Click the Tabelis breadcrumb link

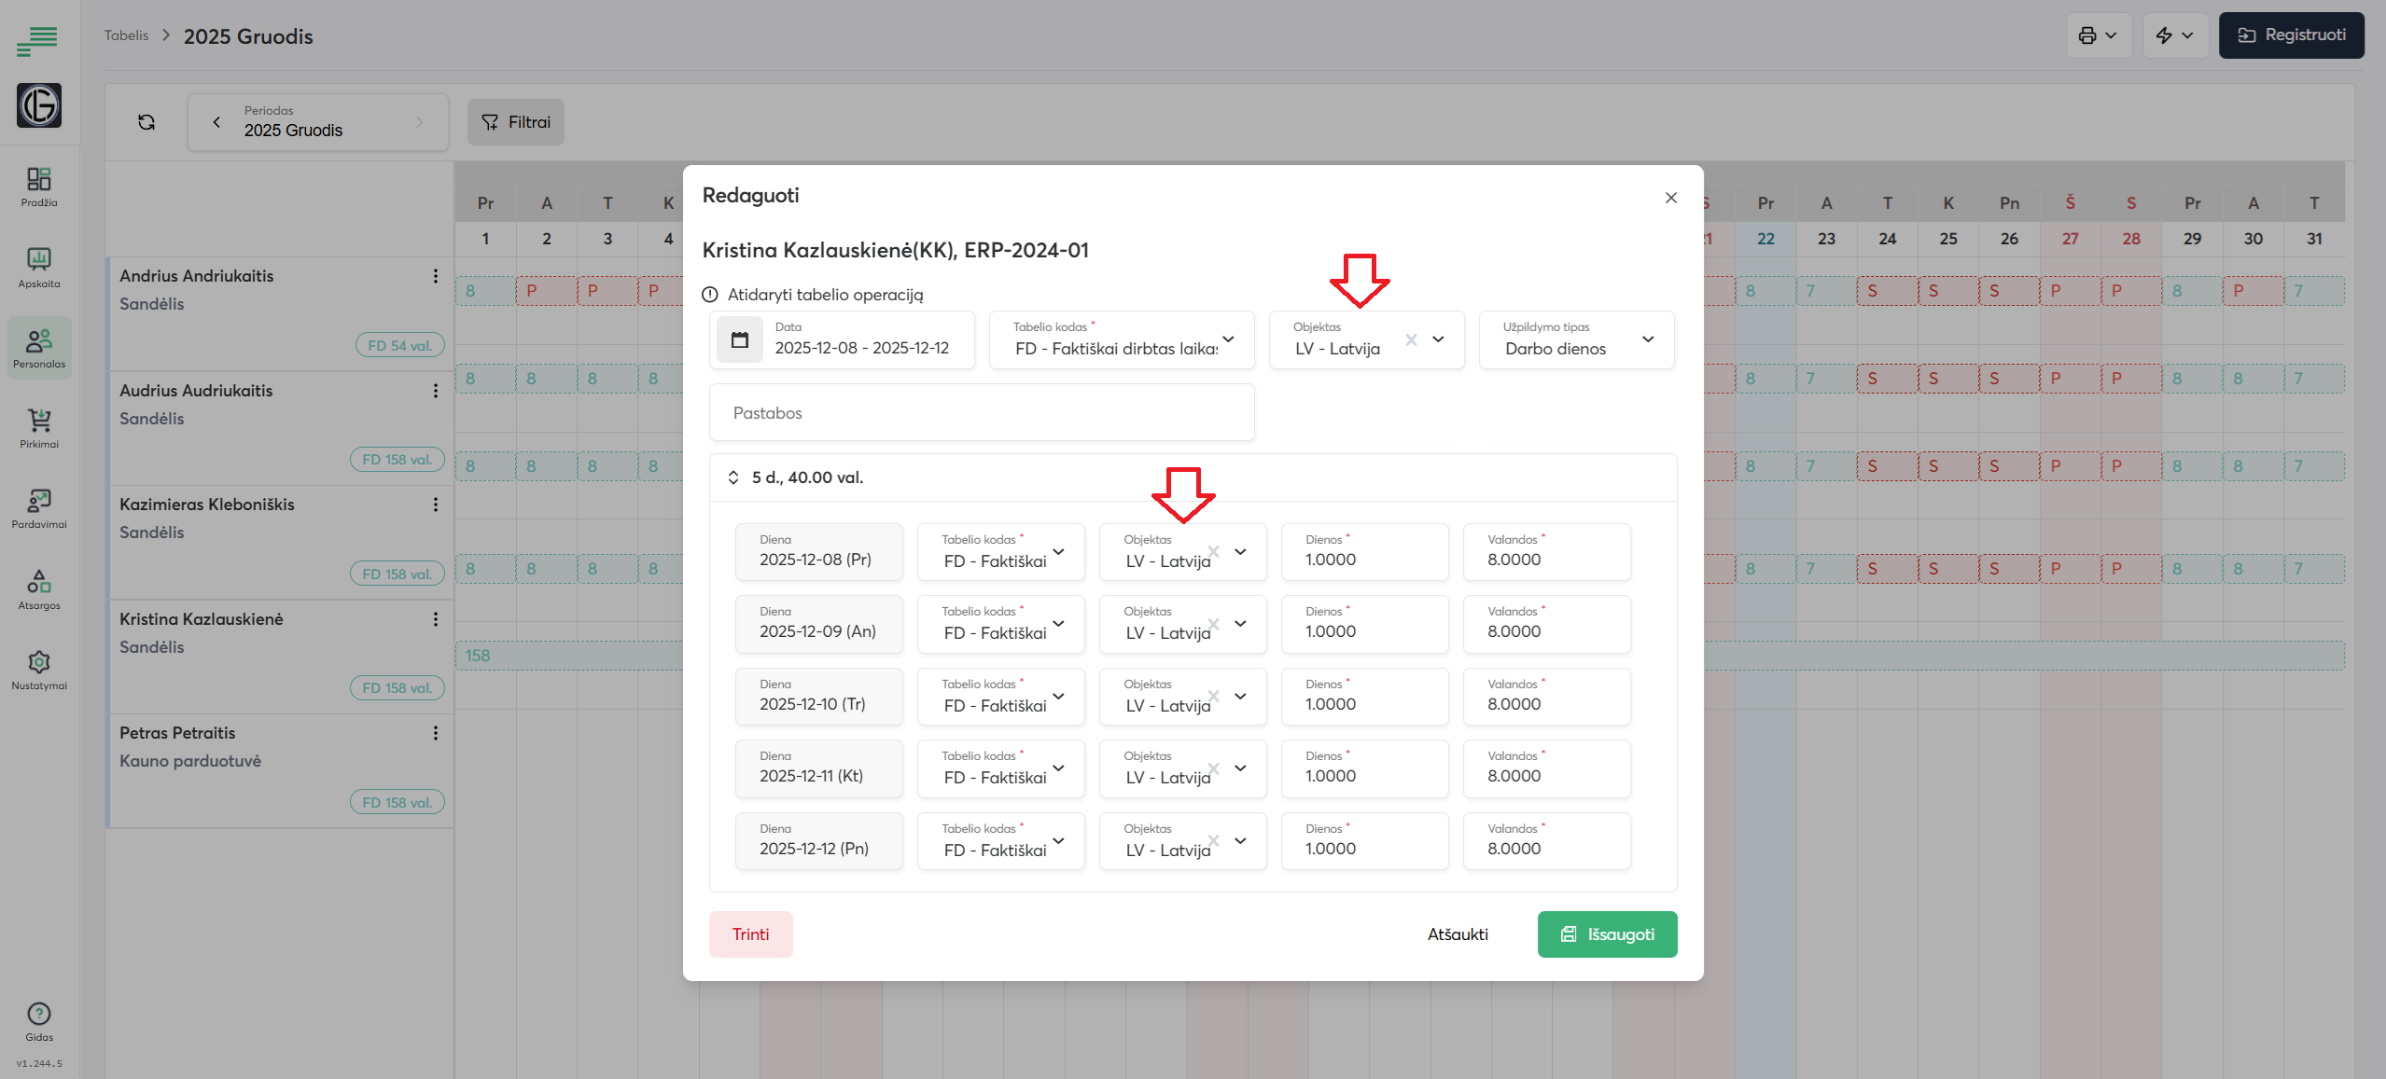click(x=126, y=35)
